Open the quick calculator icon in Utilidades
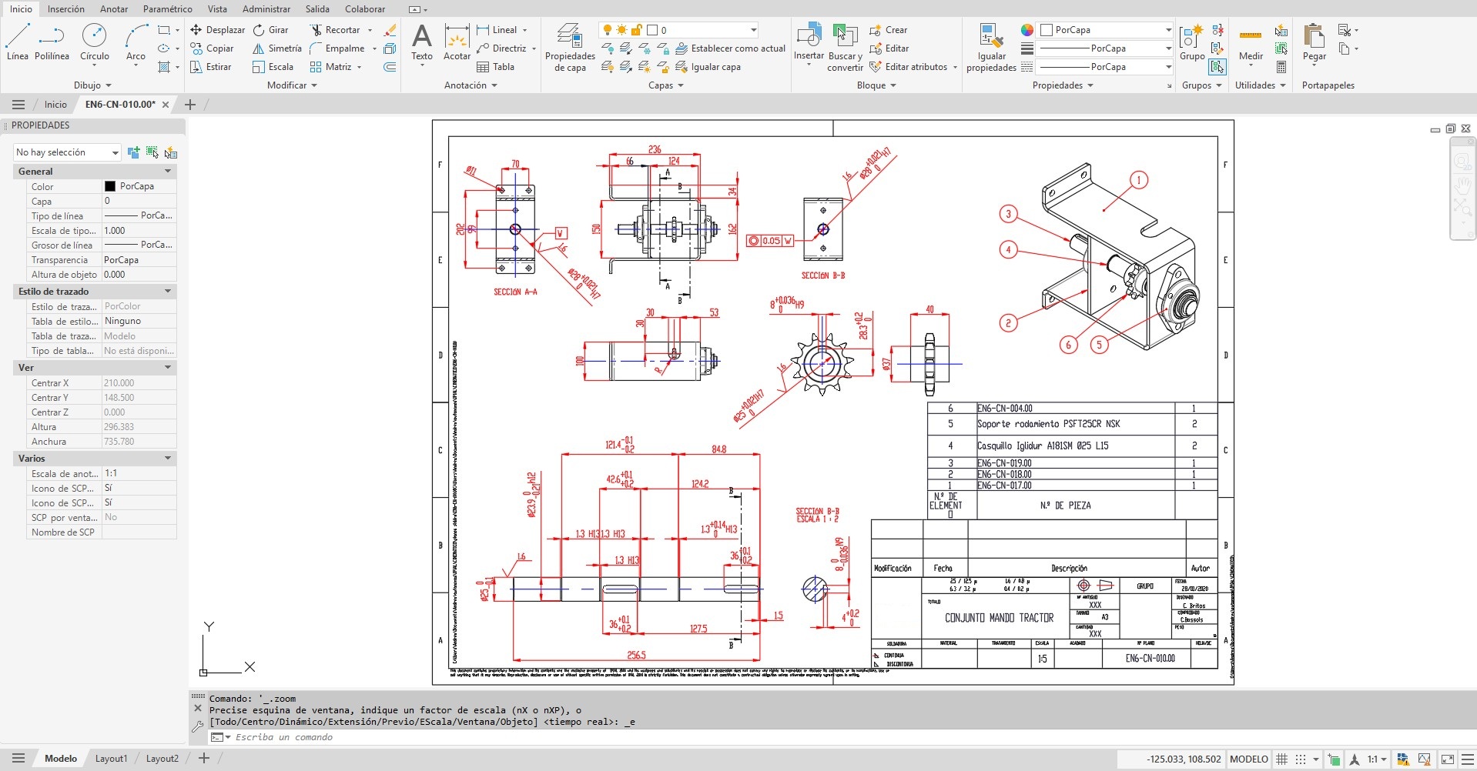Screen dimensions: 1477x771 (x=1281, y=67)
